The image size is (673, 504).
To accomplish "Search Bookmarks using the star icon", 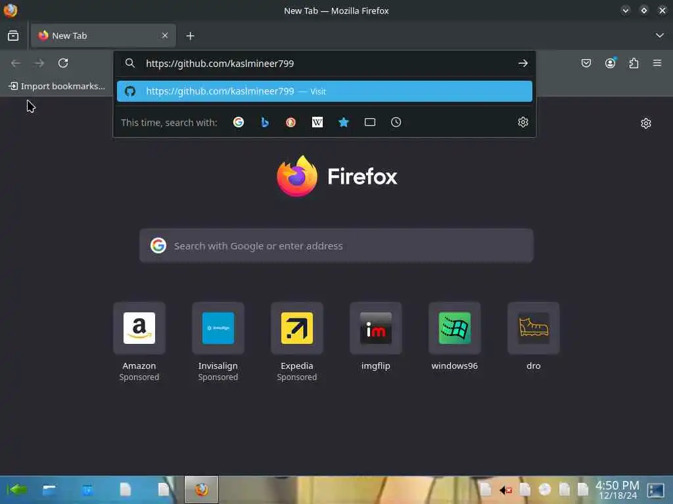I will click(343, 123).
